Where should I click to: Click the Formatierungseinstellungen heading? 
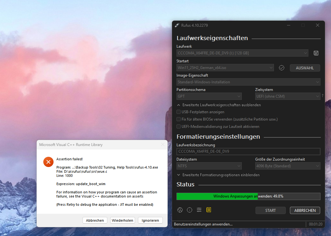click(218, 137)
